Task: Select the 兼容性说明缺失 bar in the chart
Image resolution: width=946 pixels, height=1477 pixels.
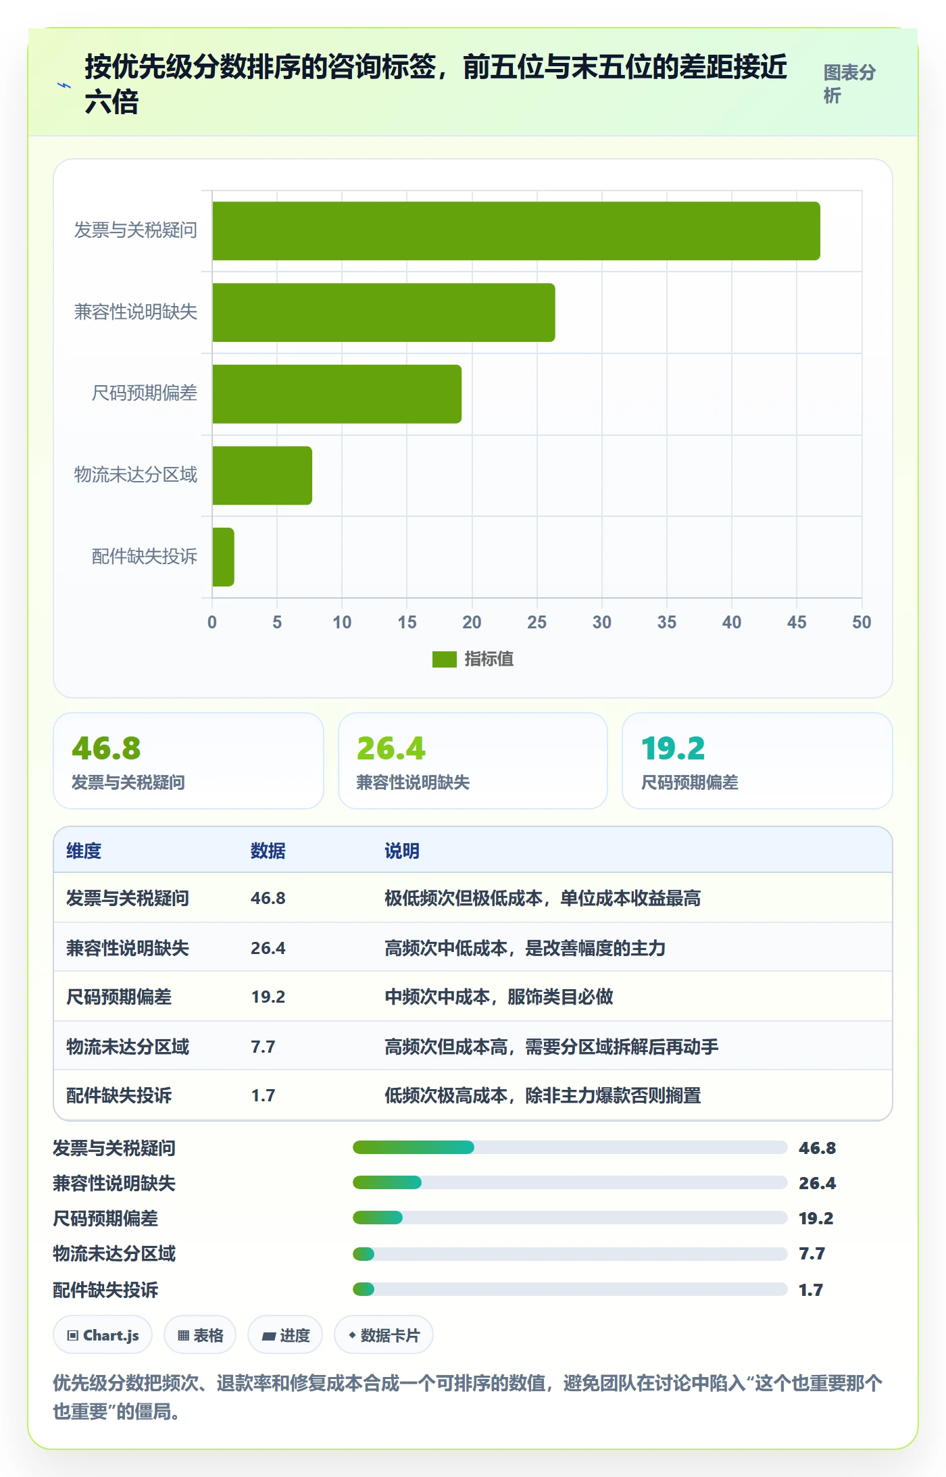Action: point(384,312)
